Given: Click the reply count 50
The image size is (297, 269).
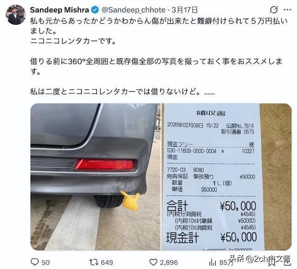Looking at the screenshot, I should click(x=45, y=262).
